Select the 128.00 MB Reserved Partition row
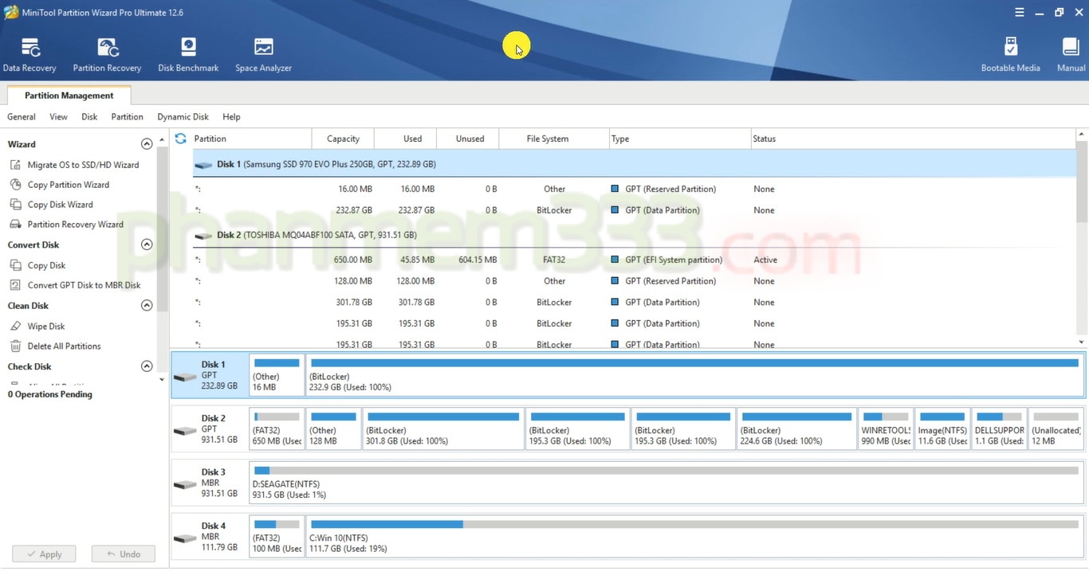 pyautogui.click(x=634, y=281)
